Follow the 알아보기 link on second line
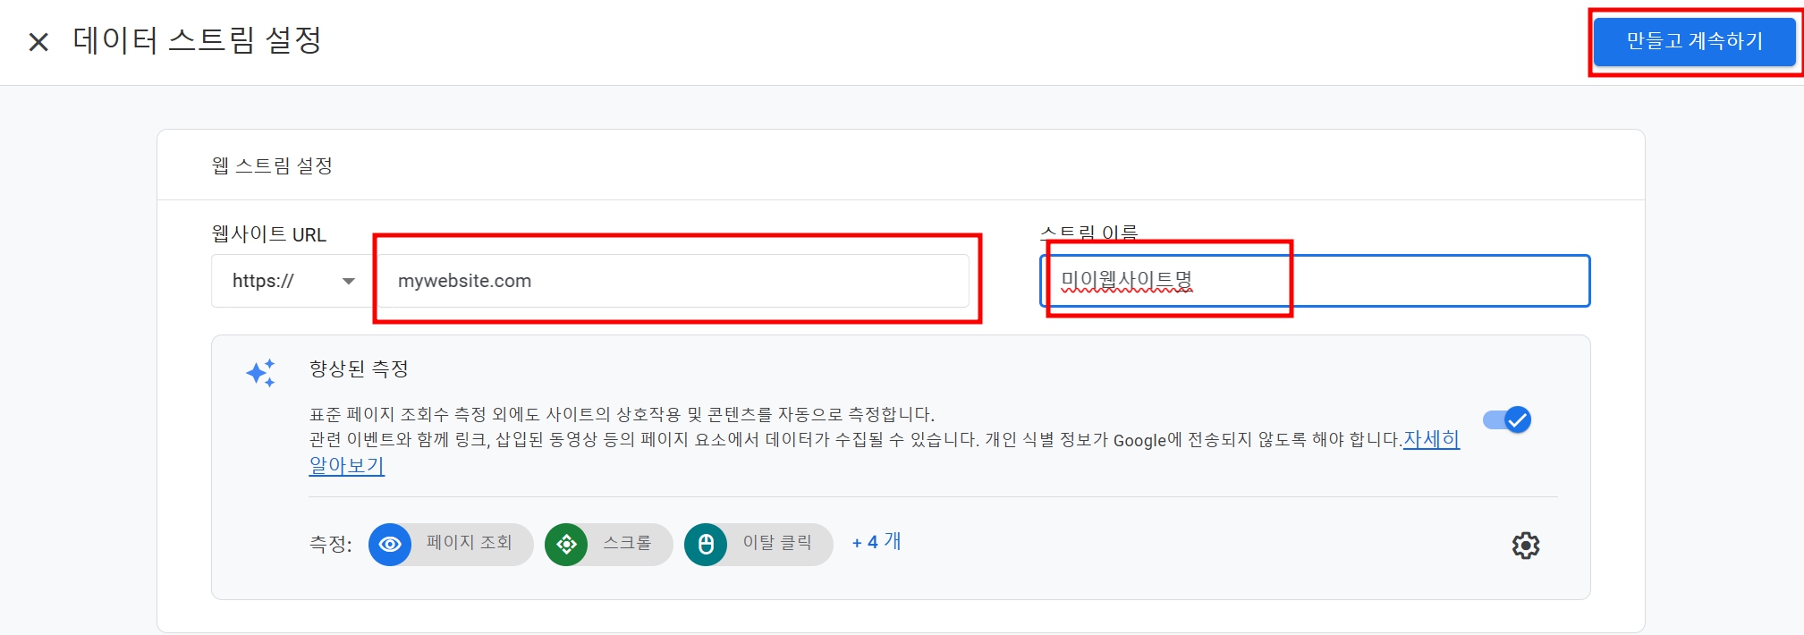Screen dimensions: 1804x635 coord(347,466)
